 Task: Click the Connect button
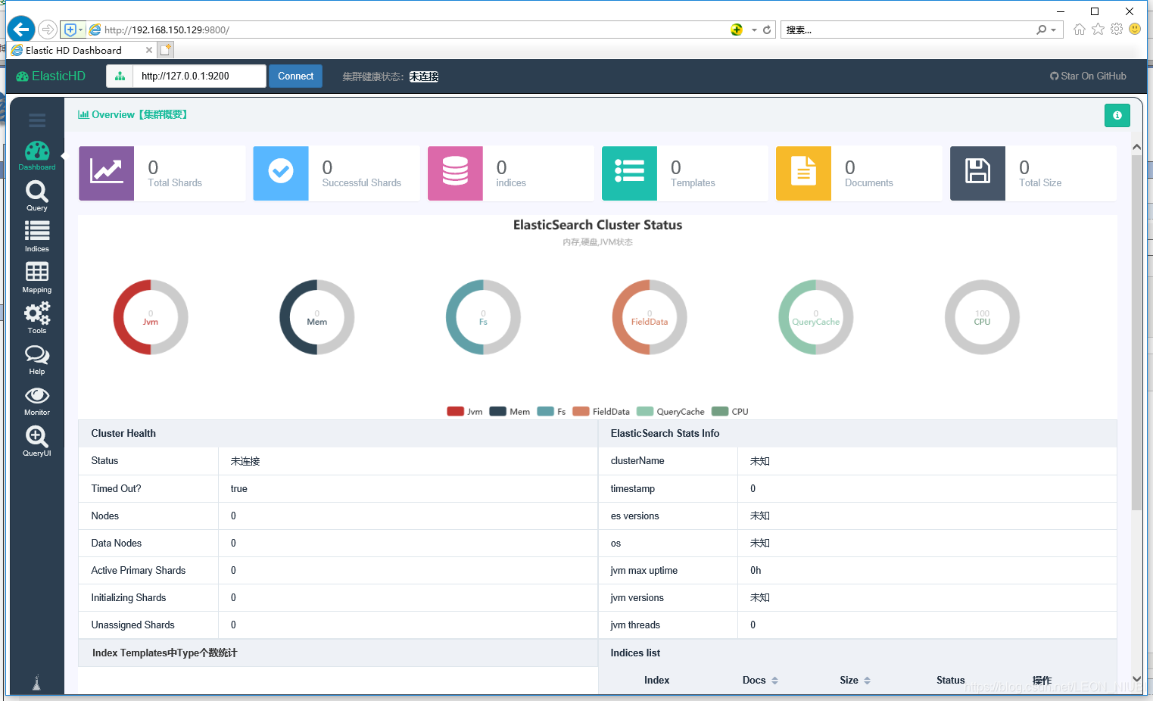click(x=295, y=76)
